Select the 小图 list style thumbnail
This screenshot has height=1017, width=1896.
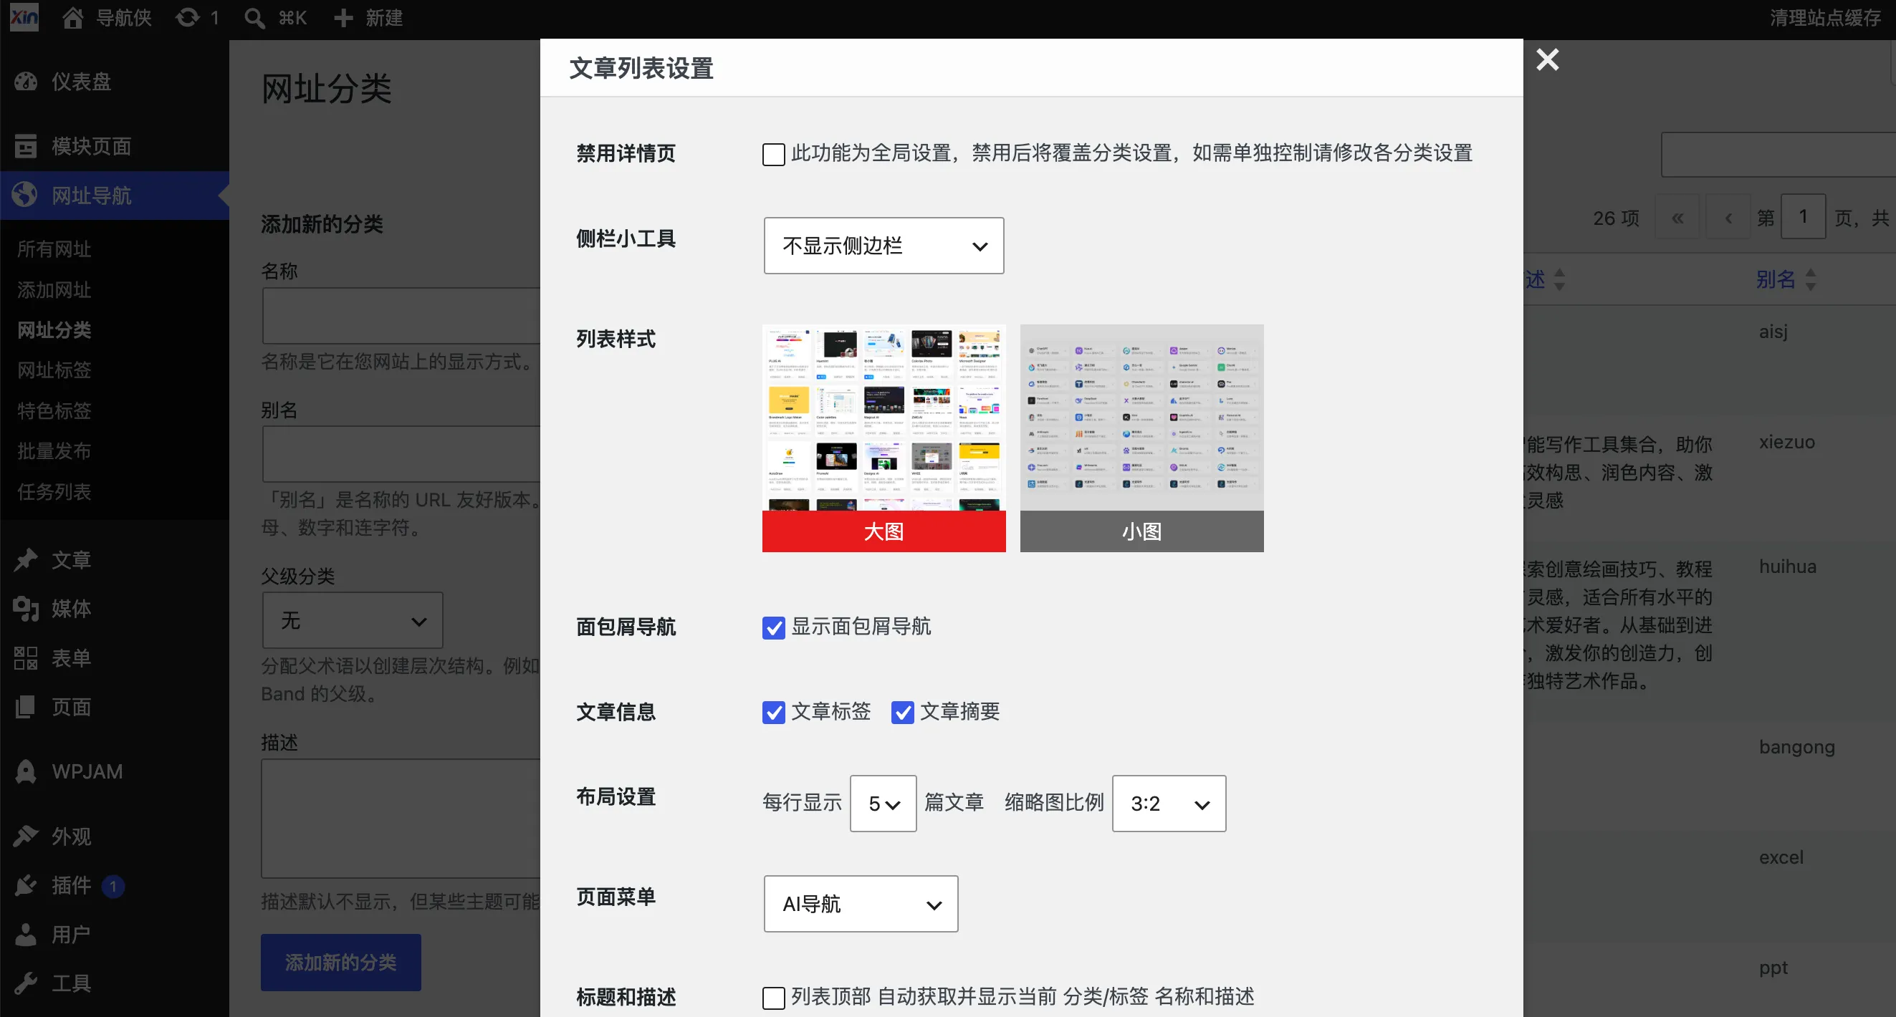pyautogui.click(x=1141, y=438)
